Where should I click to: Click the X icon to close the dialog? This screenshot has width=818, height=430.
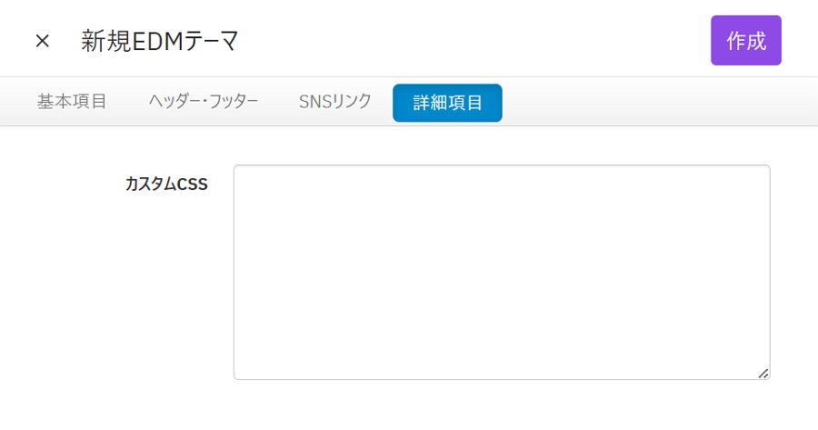coord(42,41)
